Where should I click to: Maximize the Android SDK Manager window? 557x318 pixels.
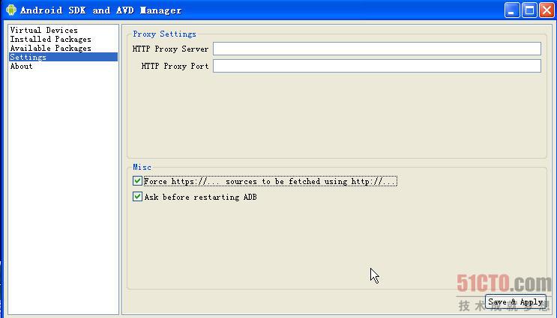(529, 10)
